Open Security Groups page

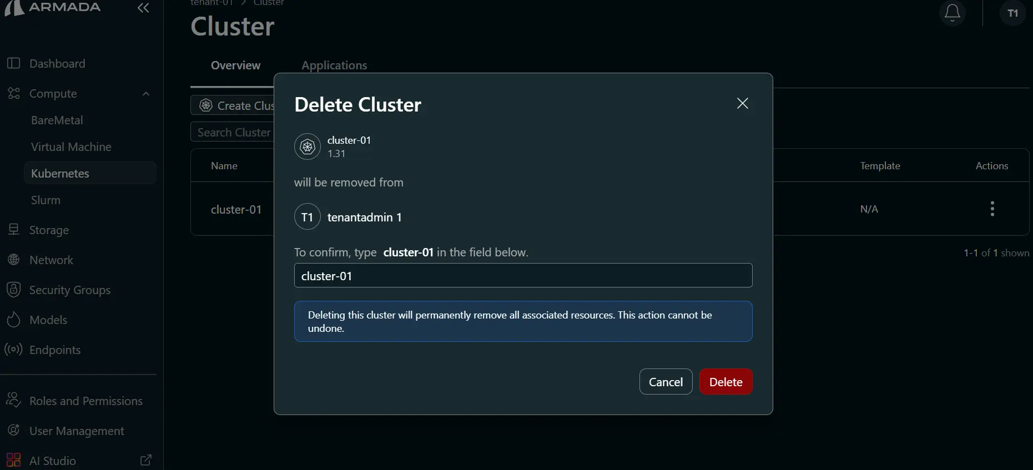click(70, 290)
